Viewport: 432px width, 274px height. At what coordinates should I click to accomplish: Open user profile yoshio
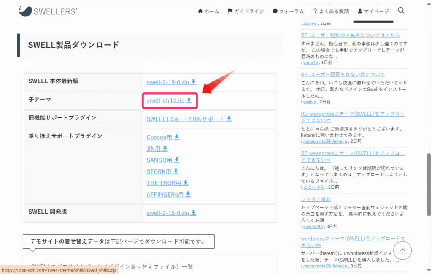(310, 102)
